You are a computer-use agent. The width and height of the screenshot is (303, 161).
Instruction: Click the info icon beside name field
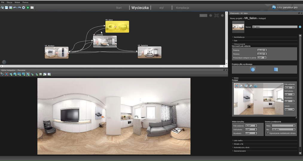(x=300, y=27)
